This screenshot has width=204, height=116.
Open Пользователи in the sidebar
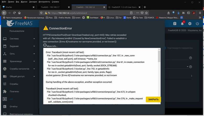tap(17, 31)
